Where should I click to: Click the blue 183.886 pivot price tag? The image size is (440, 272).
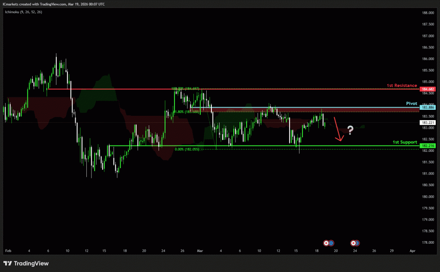tap(428, 107)
